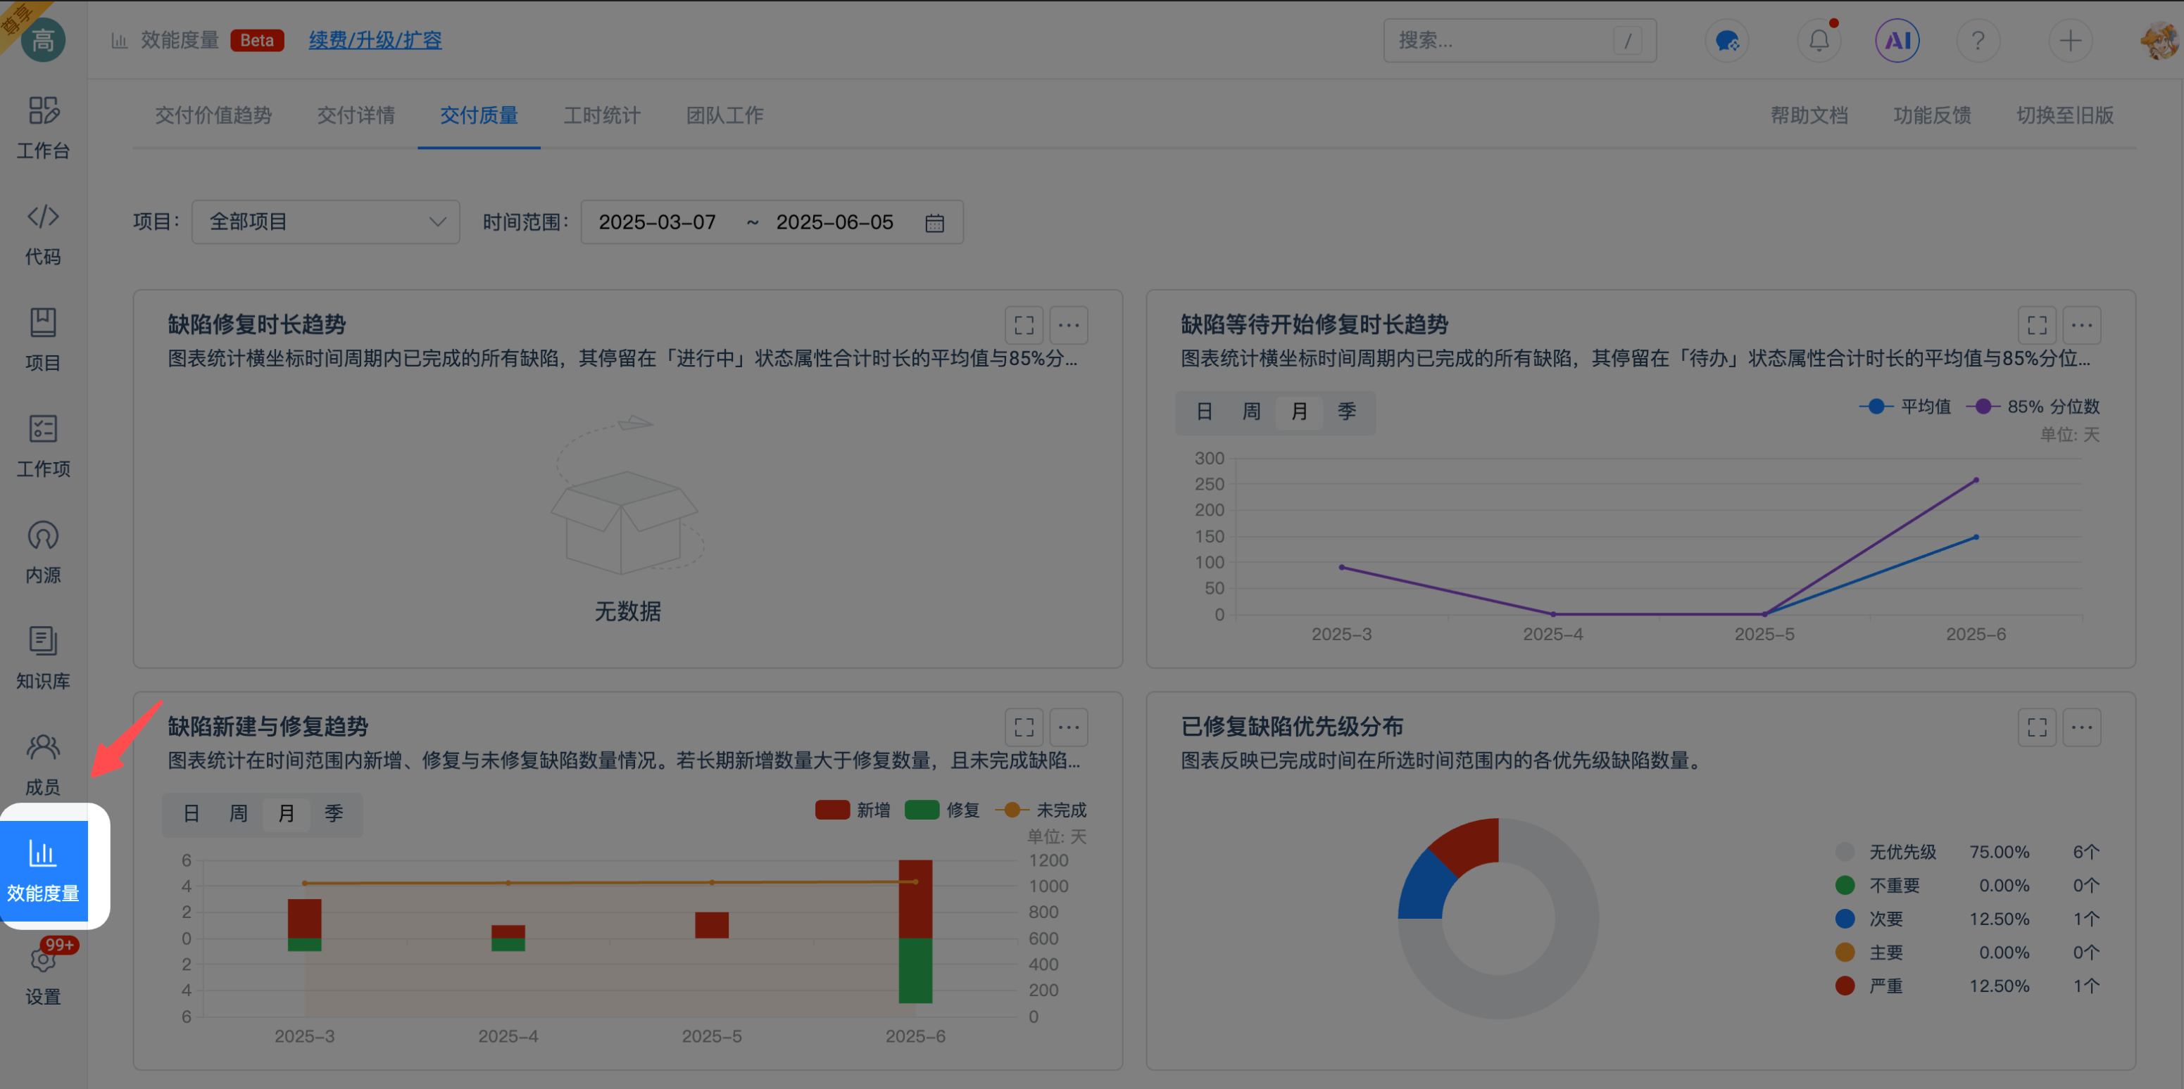Viewport: 2184px width, 1089px height.
Task: Open the 项目 projects sidebar icon
Action: coord(43,340)
